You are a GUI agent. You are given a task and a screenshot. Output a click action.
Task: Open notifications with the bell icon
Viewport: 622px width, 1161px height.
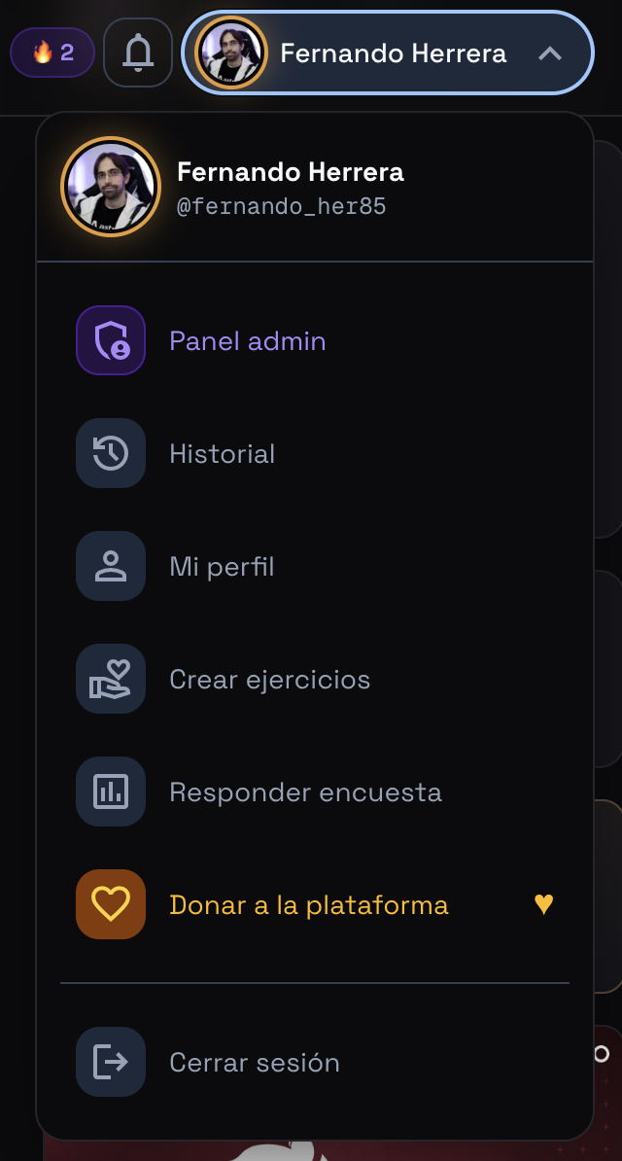pos(138,53)
